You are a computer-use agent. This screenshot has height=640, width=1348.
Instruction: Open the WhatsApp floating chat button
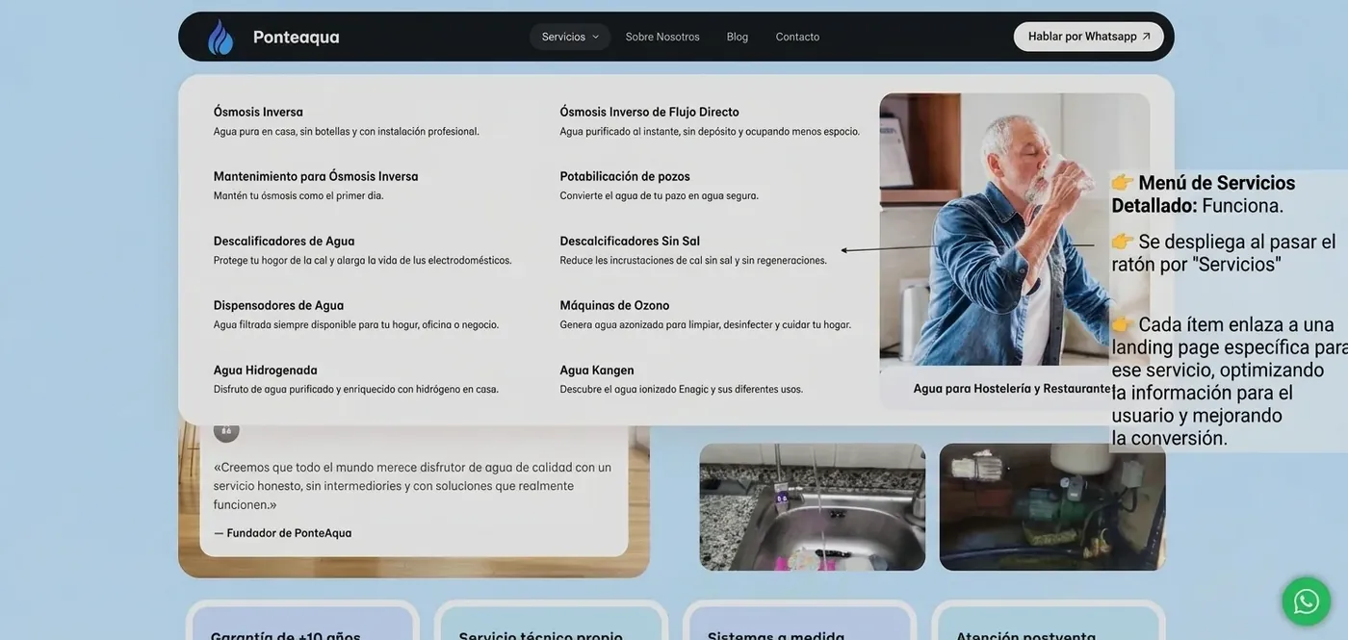[x=1306, y=602]
